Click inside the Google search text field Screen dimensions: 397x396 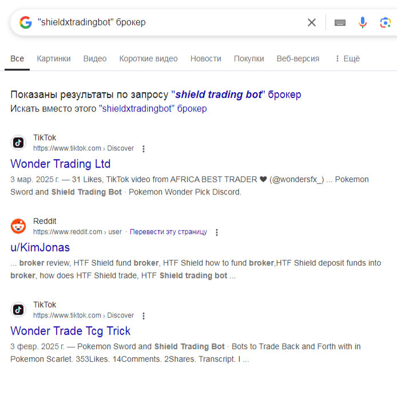point(166,22)
